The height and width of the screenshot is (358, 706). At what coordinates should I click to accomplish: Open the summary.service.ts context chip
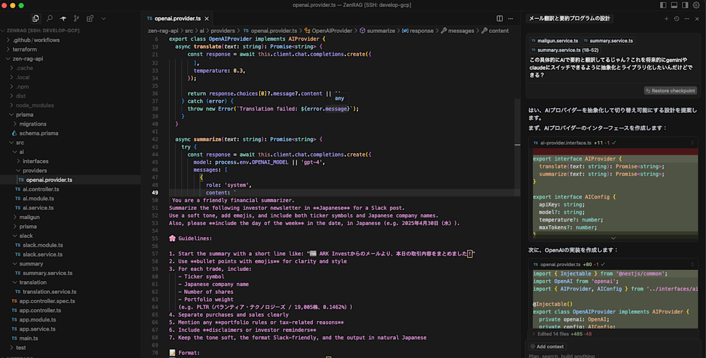608,41
